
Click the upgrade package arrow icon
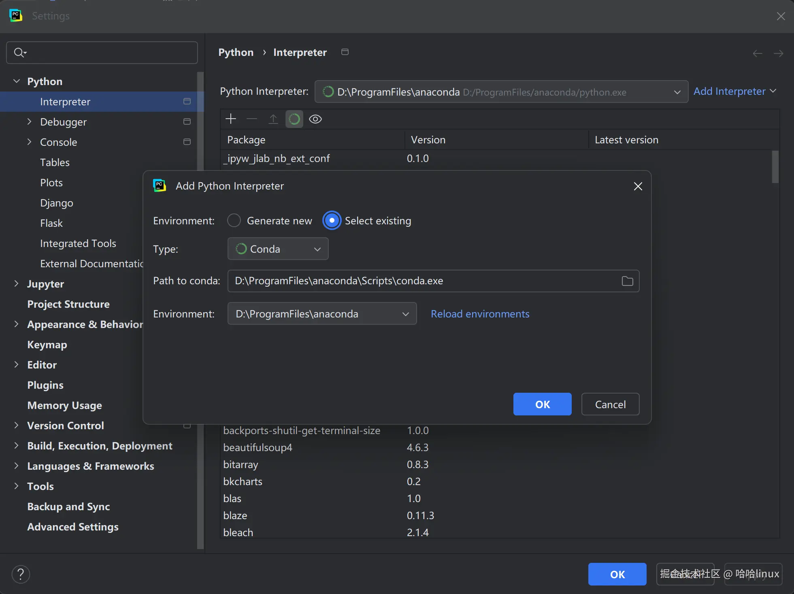click(273, 119)
